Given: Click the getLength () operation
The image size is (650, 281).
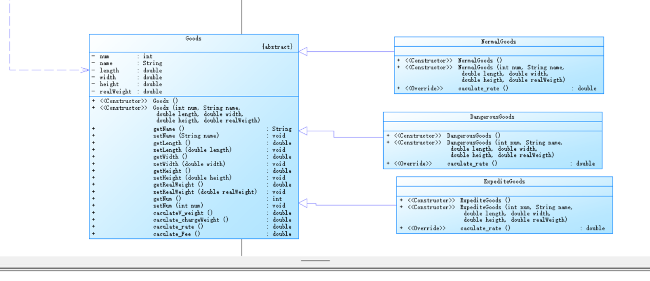Looking at the screenshot, I should [x=192, y=143].
